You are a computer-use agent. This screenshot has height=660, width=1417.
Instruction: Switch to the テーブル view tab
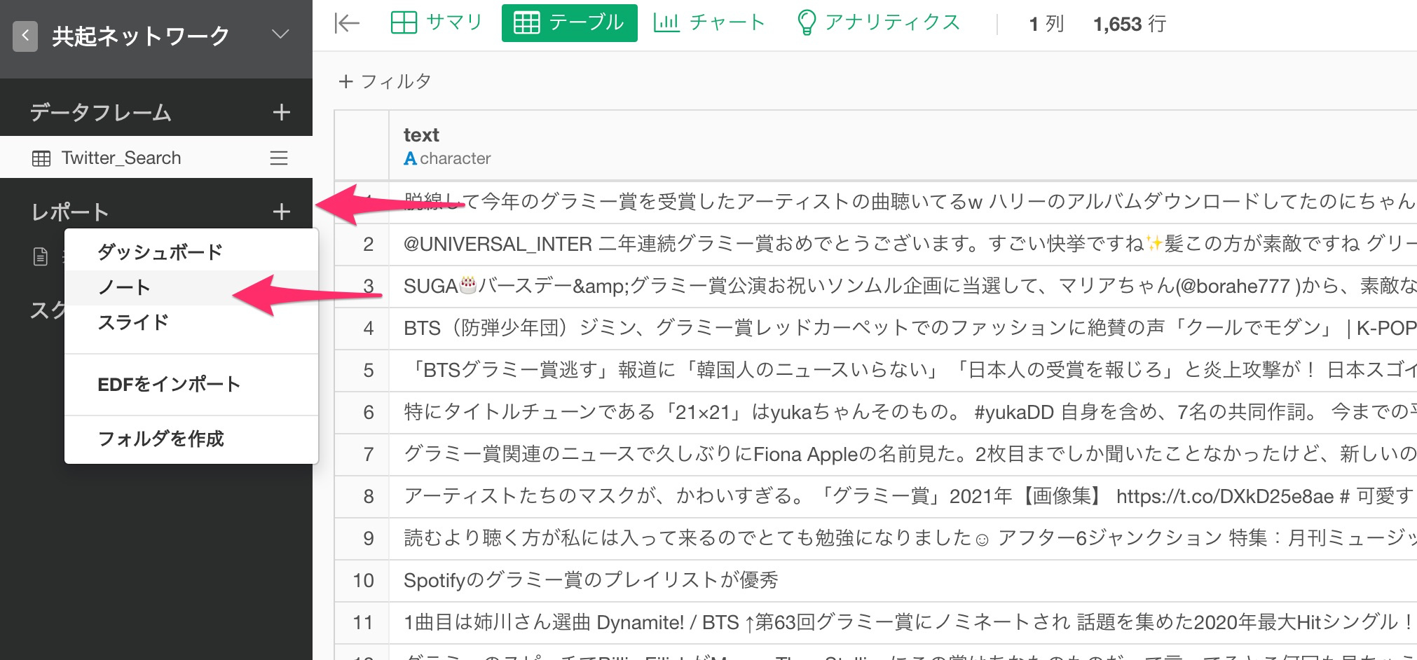pos(569,23)
